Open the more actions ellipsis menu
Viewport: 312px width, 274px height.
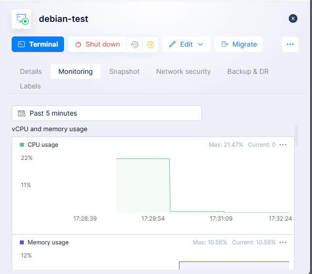290,44
